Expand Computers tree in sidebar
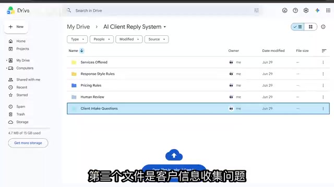Viewport: 334px width, 187px height. coord(7,68)
